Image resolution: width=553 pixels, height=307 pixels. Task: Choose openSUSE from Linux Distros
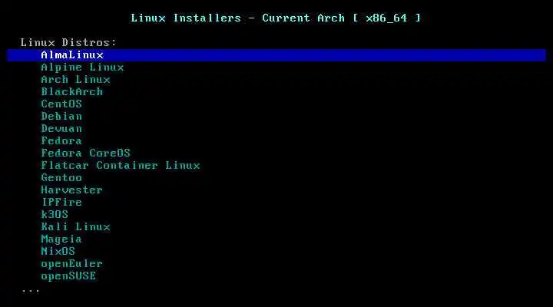pos(68,276)
